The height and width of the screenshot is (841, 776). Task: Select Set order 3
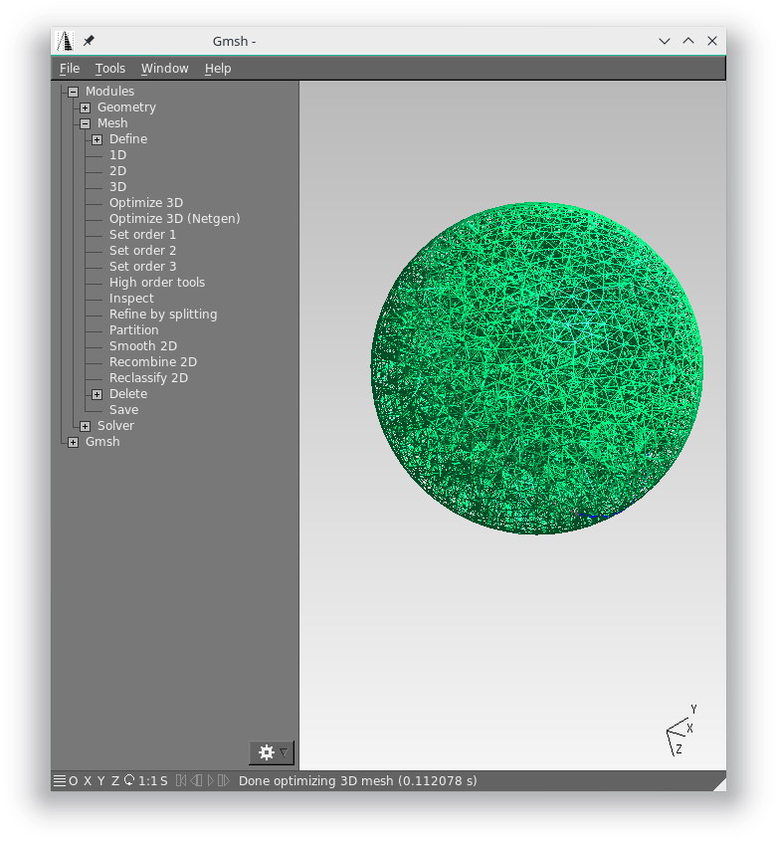[x=142, y=267]
